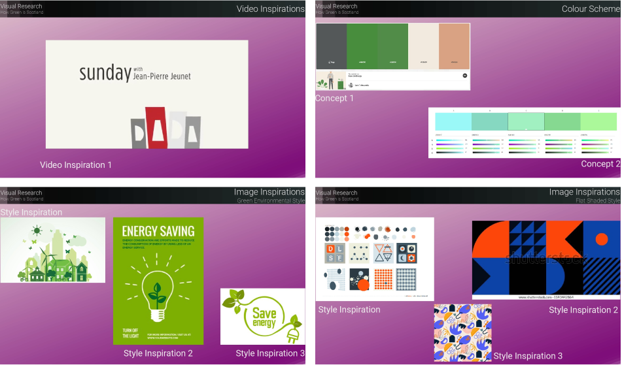Image resolution: width=622 pixels, height=365 pixels.
Task: Click the orange circle on blue in geometric image
Action: pyautogui.click(x=602, y=239)
